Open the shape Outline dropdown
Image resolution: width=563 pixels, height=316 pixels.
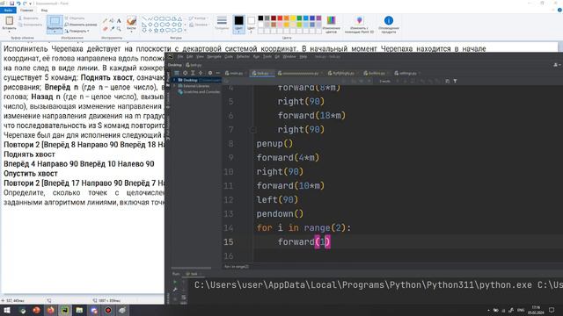coord(198,18)
